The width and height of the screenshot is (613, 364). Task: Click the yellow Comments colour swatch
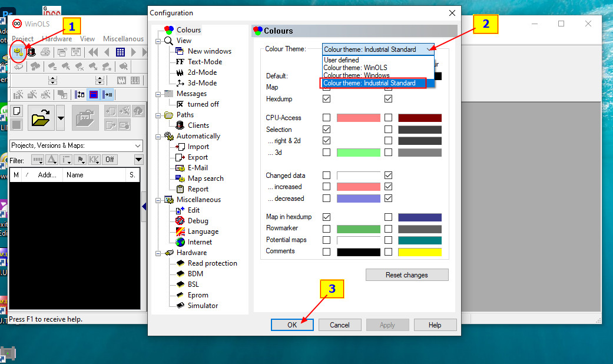420,252
